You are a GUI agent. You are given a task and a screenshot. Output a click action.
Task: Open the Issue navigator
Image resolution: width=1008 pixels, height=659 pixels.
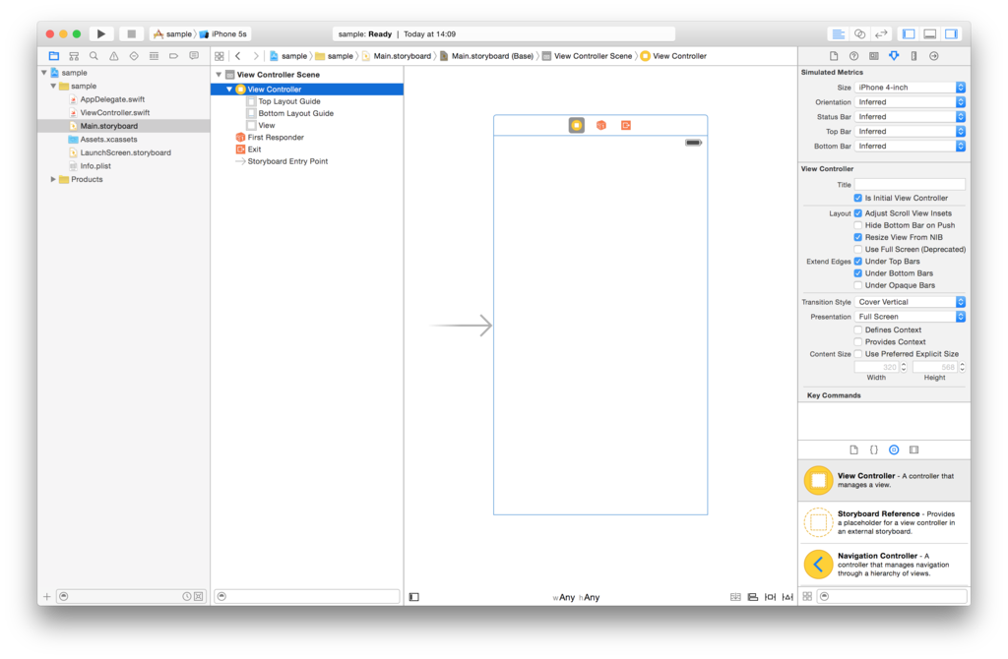(x=114, y=56)
